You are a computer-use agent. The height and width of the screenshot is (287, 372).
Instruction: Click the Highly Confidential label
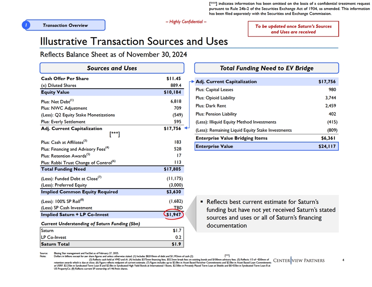click(186, 22)
